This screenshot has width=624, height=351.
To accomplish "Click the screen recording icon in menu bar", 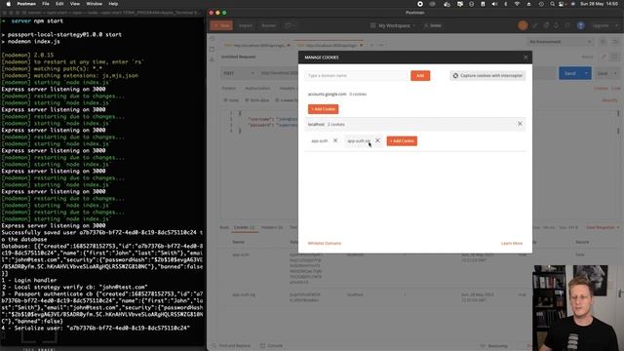I will tap(420, 4).
